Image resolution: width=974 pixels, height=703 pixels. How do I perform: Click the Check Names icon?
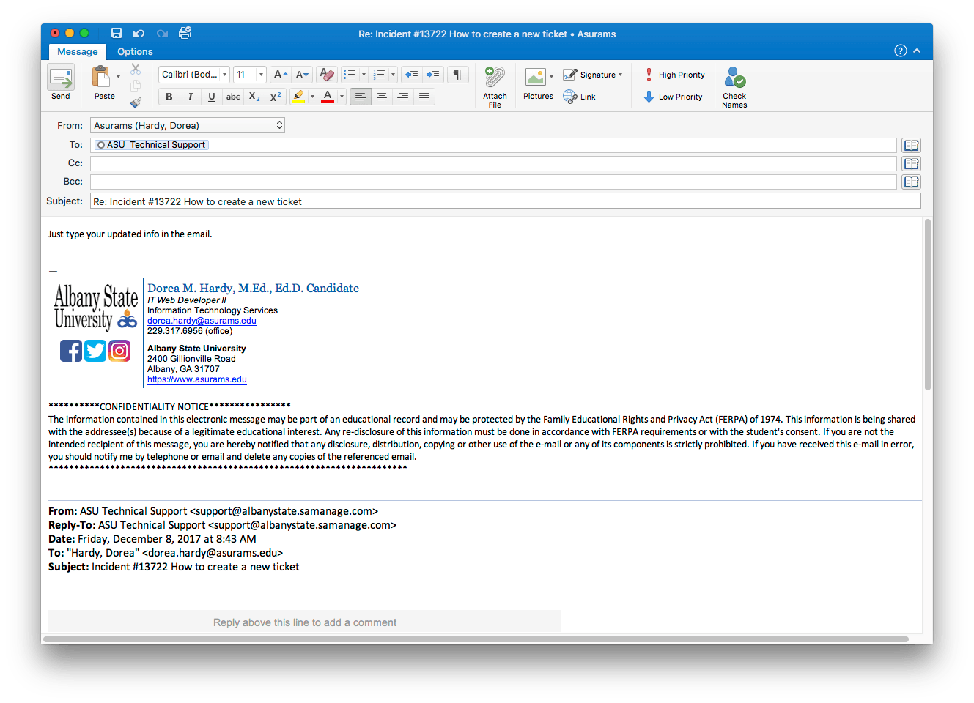click(x=734, y=86)
